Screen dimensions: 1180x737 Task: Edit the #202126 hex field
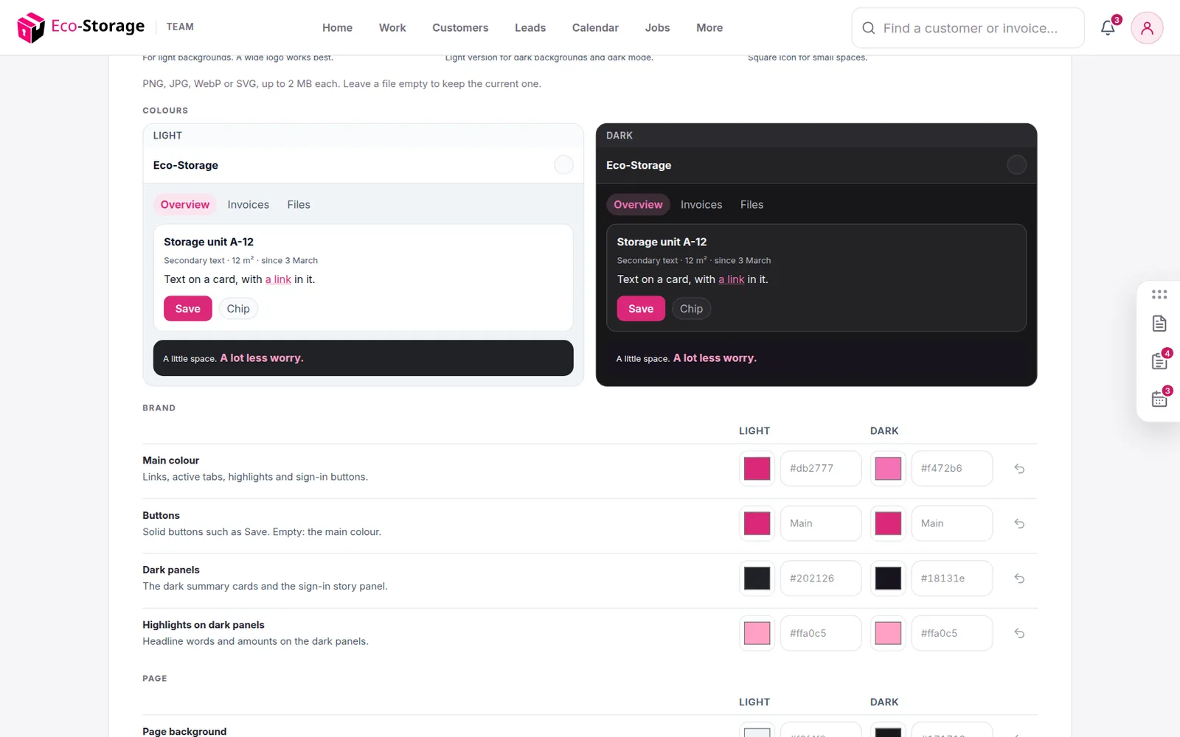821,579
